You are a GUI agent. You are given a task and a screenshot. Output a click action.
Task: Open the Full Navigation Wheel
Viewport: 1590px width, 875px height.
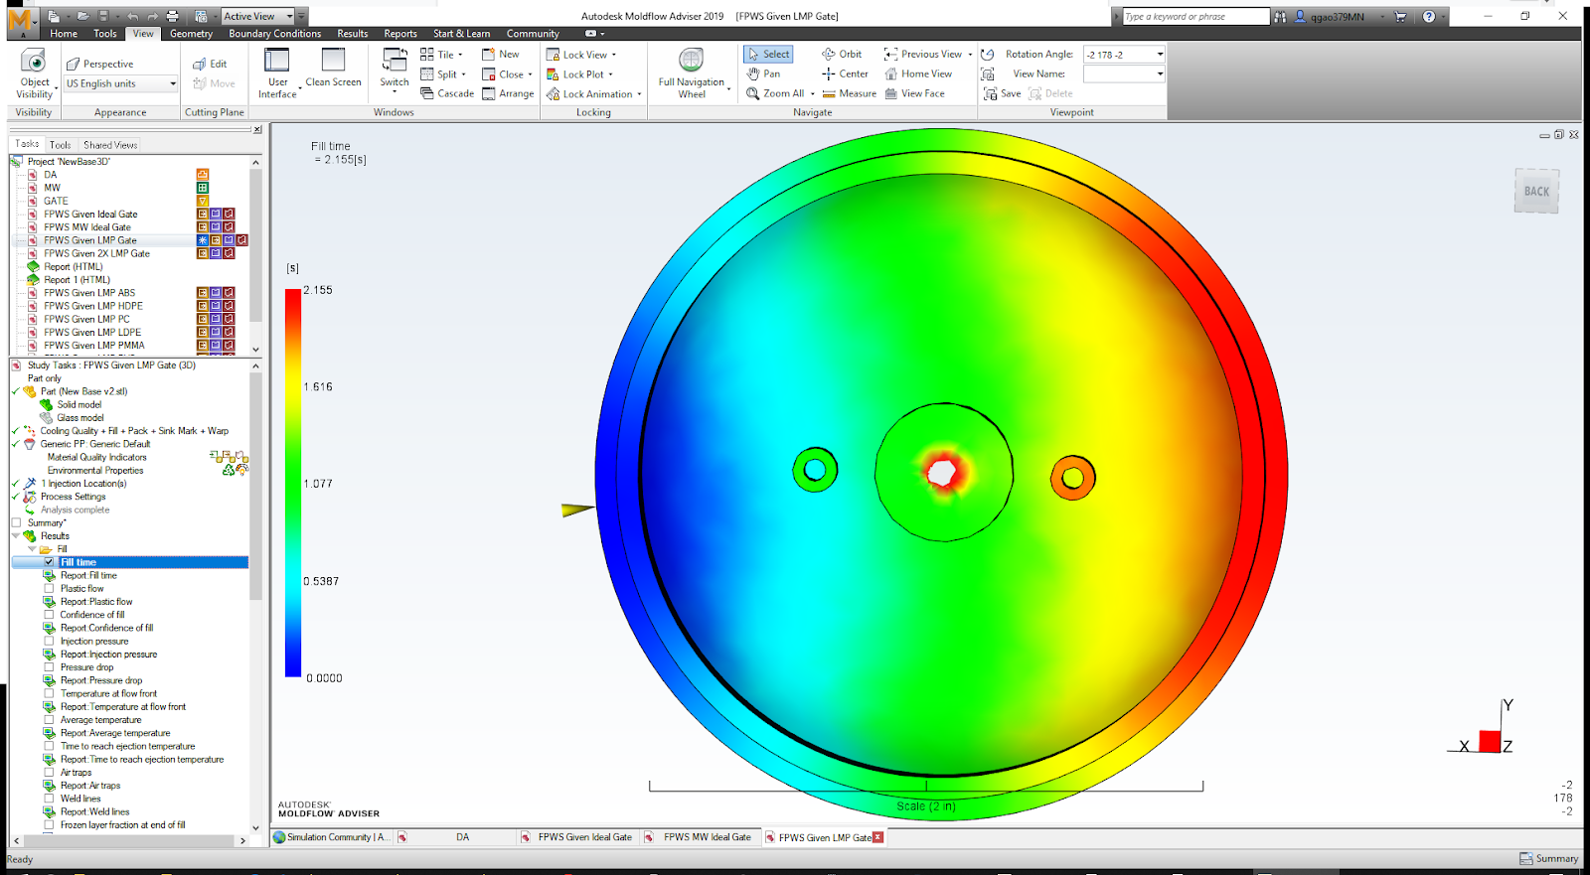(x=692, y=73)
